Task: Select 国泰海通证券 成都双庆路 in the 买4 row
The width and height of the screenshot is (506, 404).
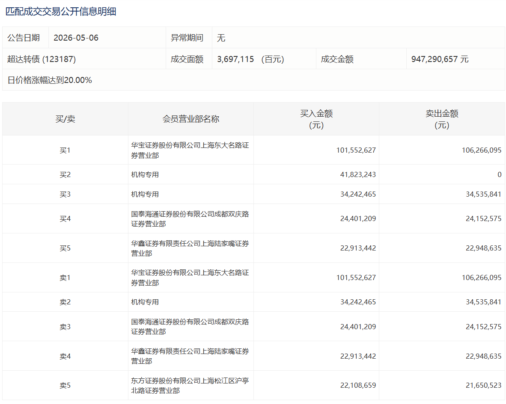Action: [x=190, y=219]
